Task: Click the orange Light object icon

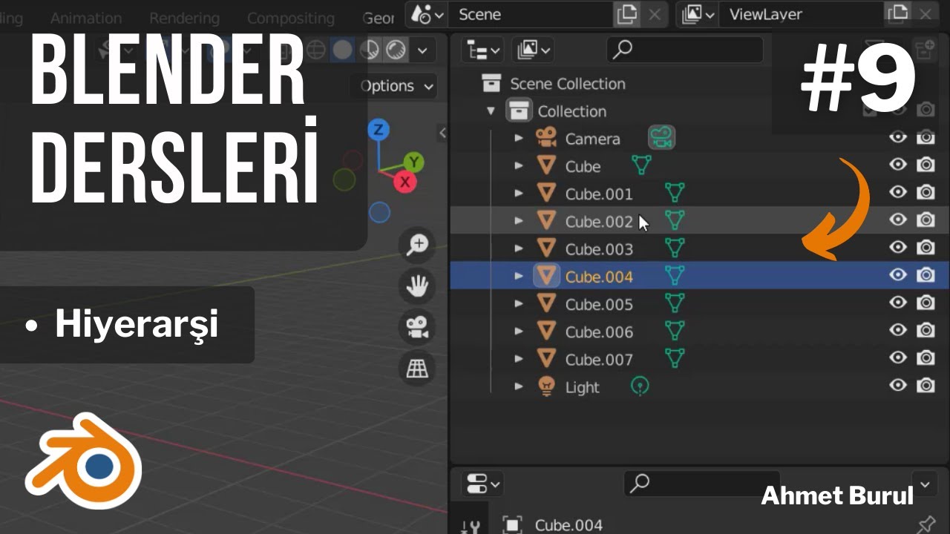Action: point(546,386)
